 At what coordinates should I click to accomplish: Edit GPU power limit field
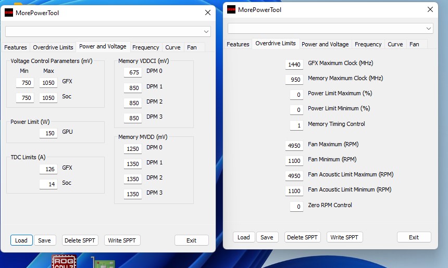point(48,133)
